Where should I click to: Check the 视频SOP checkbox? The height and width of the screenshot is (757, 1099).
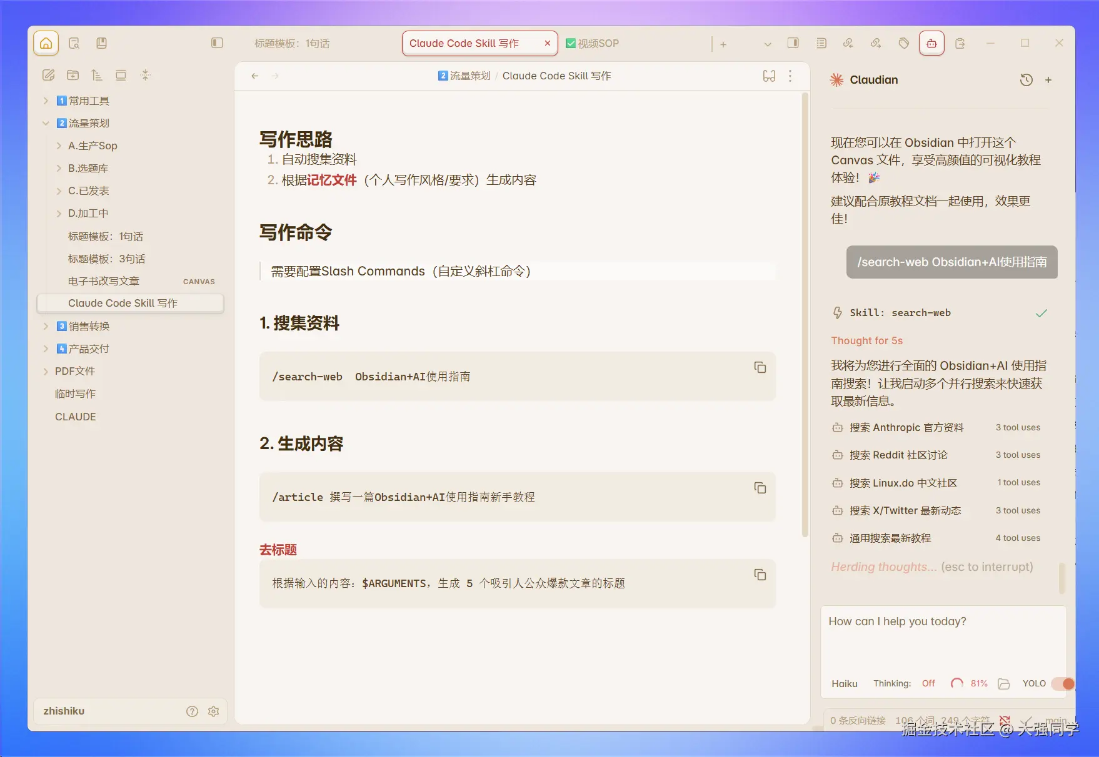click(571, 43)
